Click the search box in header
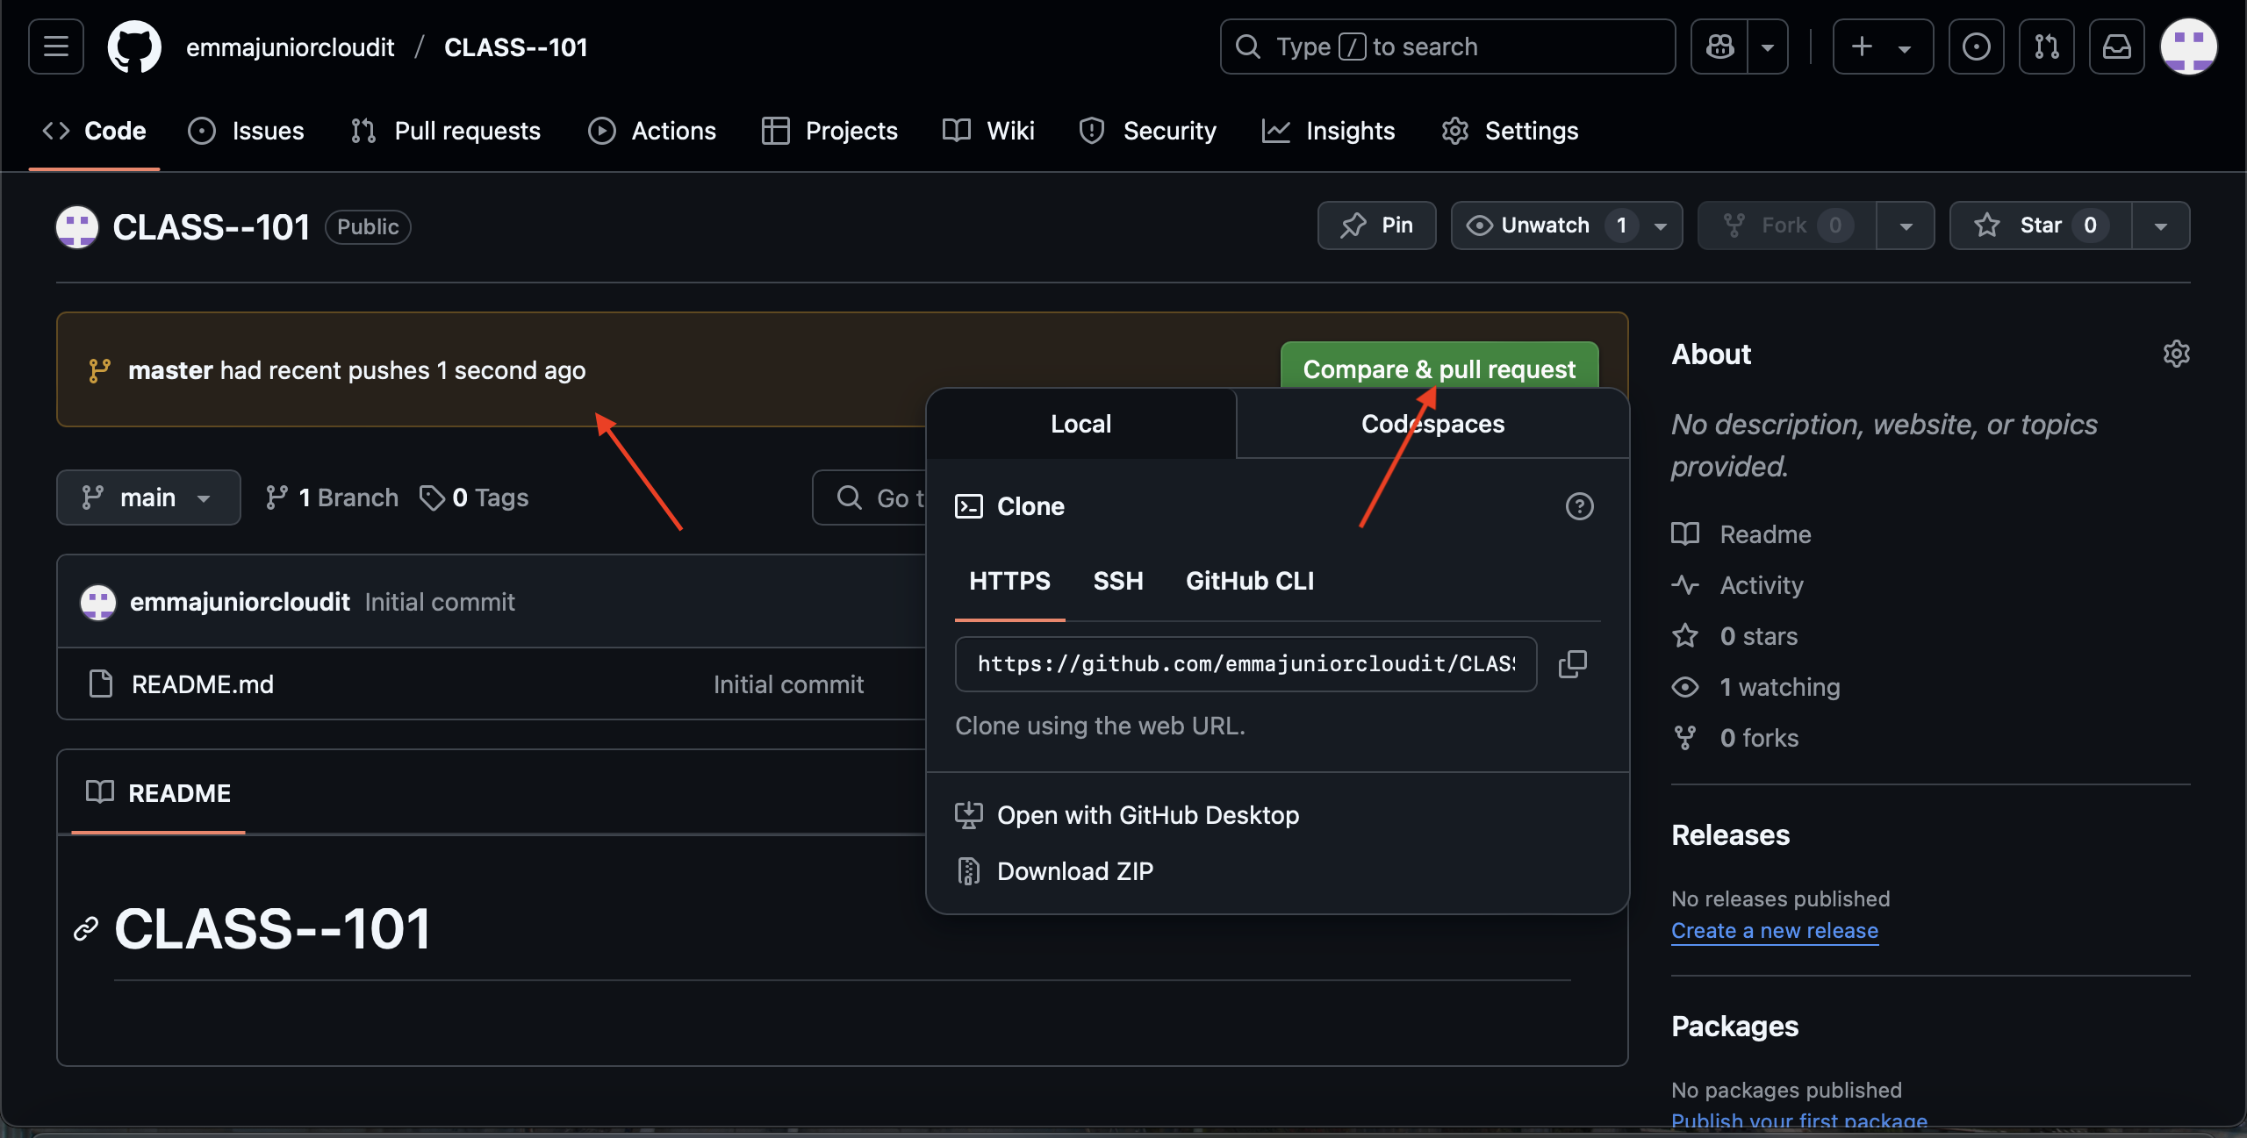This screenshot has width=2247, height=1138. (1447, 47)
